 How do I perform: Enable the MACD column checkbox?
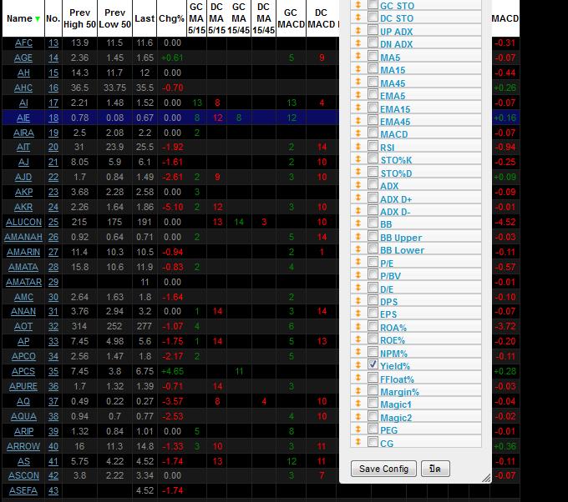pyautogui.click(x=373, y=133)
